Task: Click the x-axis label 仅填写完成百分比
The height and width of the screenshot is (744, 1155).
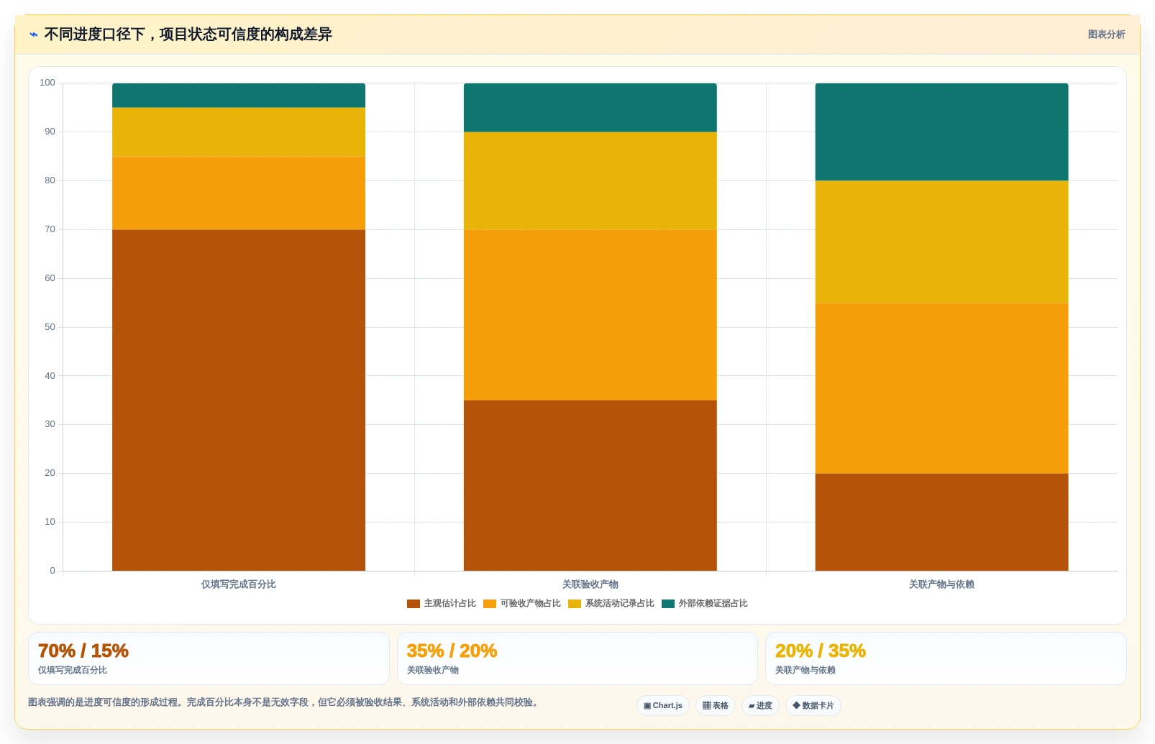Action: 239,584
